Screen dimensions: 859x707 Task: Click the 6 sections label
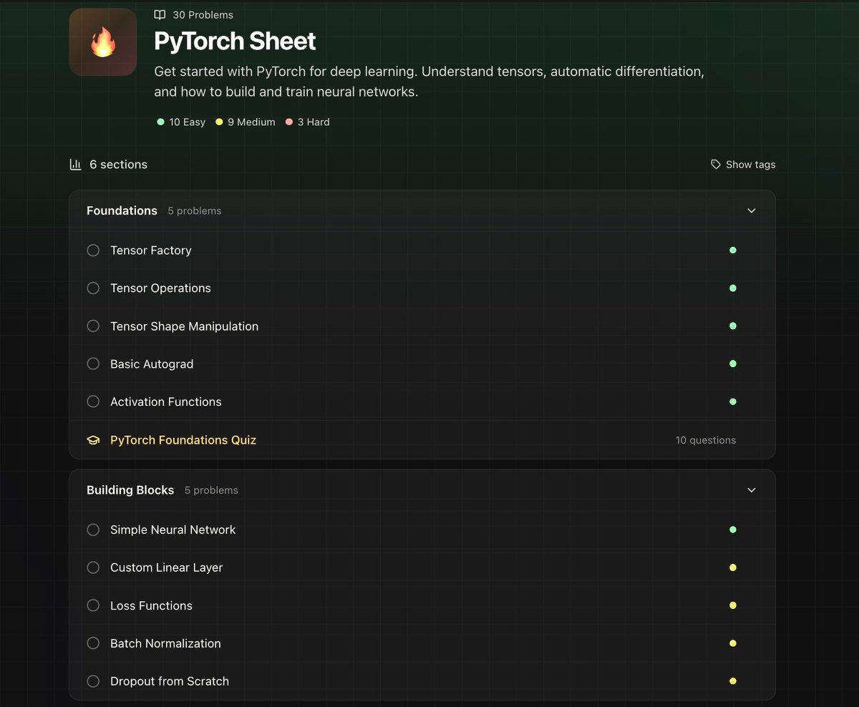point(118,165)
